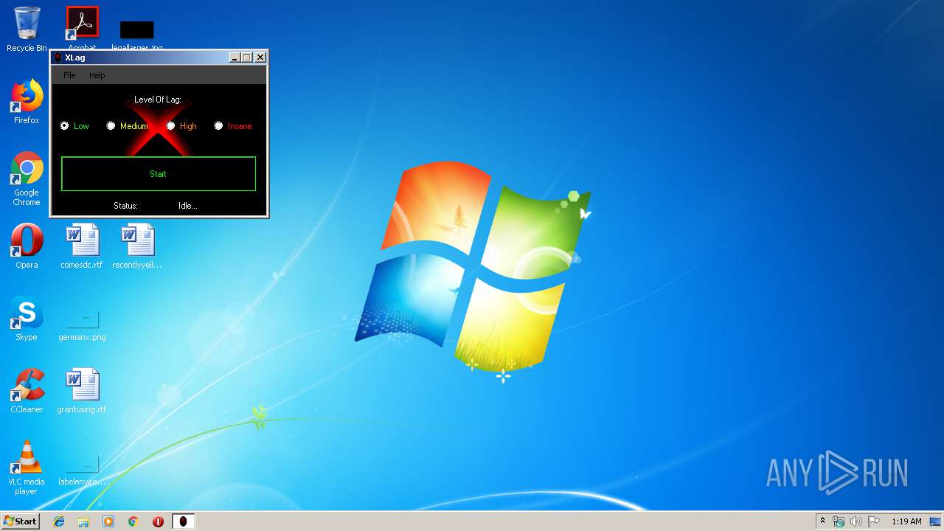
Task: Launch Opera from the taskbar
Action: (158, 521)
